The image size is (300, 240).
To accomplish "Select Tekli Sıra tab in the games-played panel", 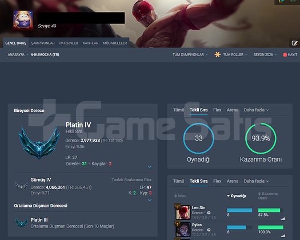I will point(199,110).
